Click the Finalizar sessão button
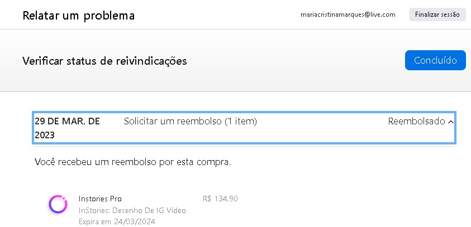The height and width of the screenshot is (227, 471). point(437,15)
